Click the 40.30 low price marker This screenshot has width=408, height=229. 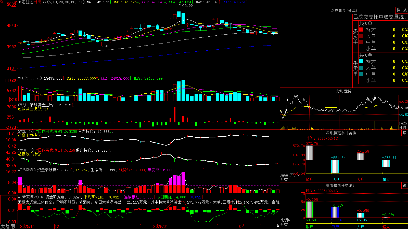110,46
